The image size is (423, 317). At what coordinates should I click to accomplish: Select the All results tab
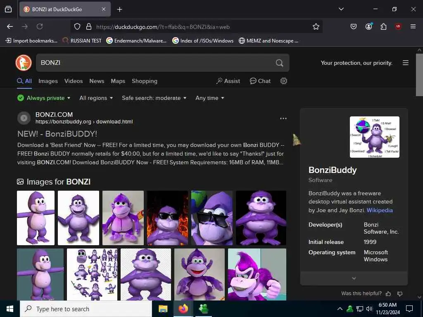point(24,81)
